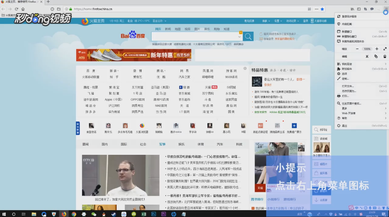Click the Cut scissors icon in menu
This screenshot has width=389, height=217.
[x=367, y=56]
